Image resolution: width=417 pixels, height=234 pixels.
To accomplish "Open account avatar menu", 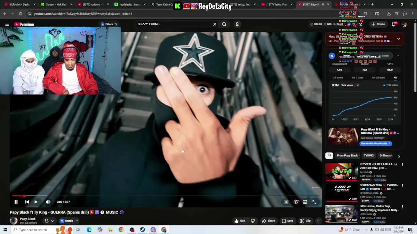I will [404, 24].
